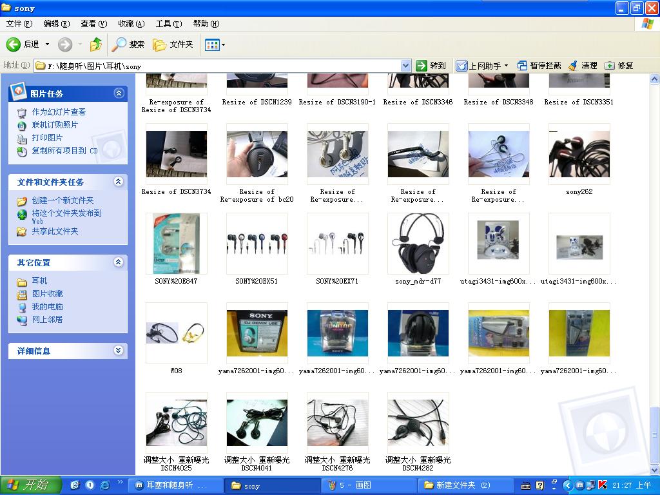This screenshot has height=495, width=660.
Task: Open 我的电脑 location
Action: tap(48, 307)
